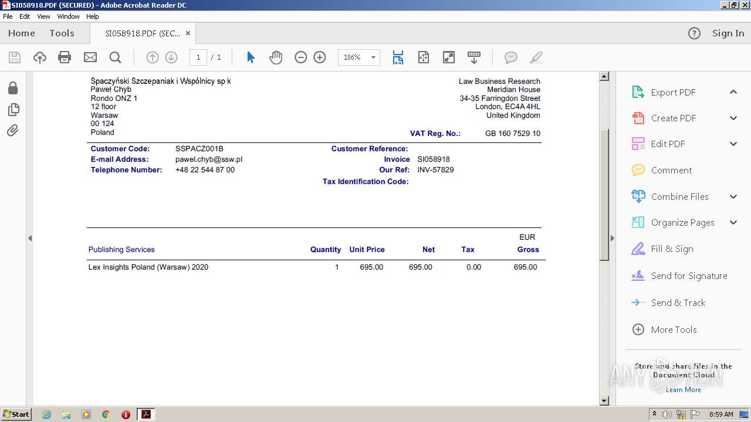The image size is (751, 422).
Task: Close the SI058918.PDF document tab
Action: [x=188, y=33]
